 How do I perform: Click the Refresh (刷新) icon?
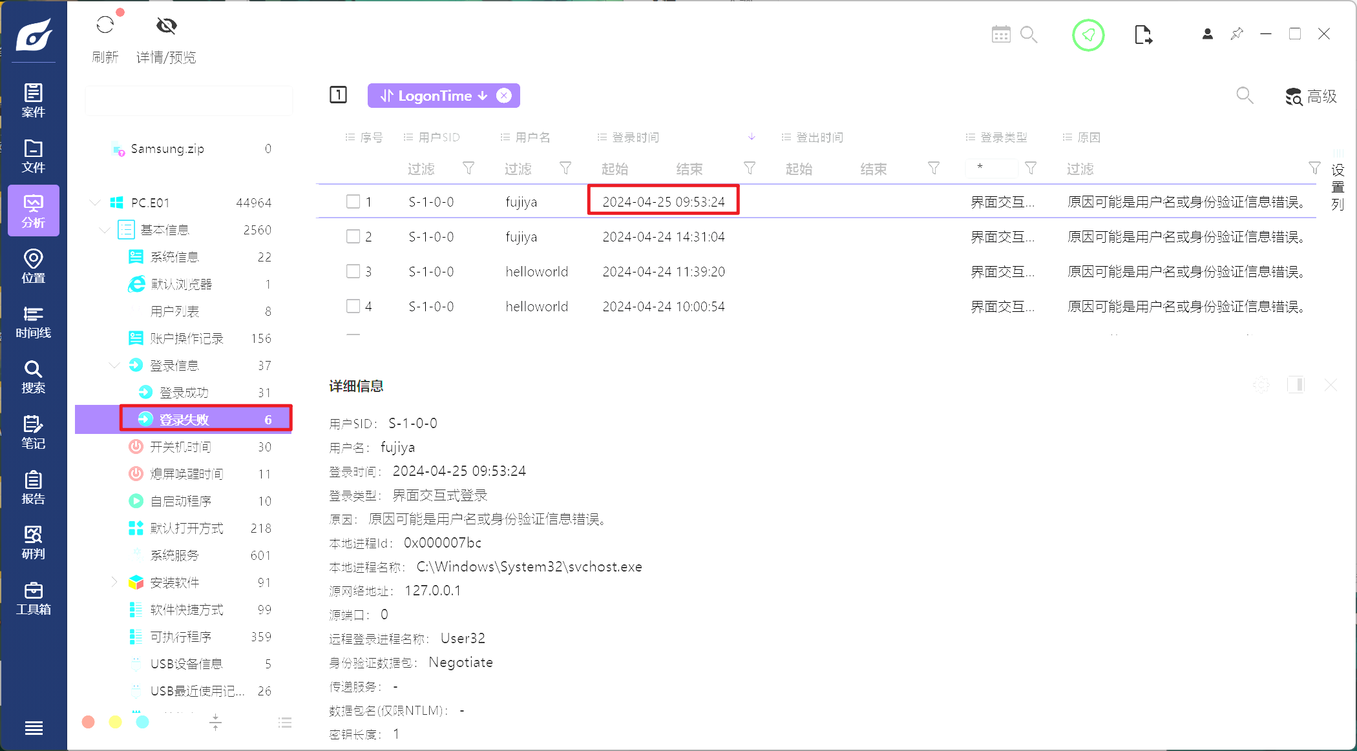[105, 26]
